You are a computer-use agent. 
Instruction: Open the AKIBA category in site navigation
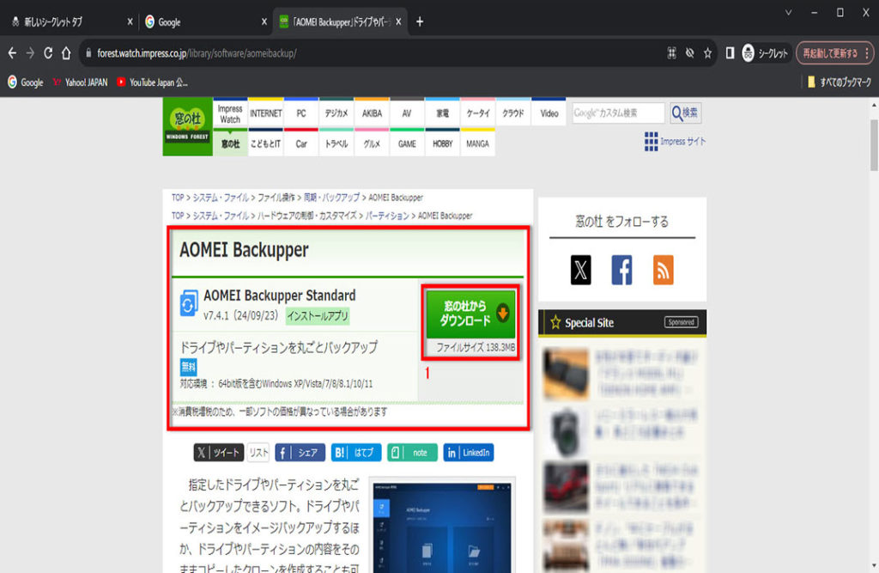click(372, 113)
